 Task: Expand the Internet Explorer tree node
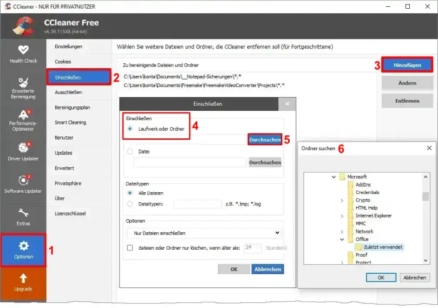(x=342, y=216)
